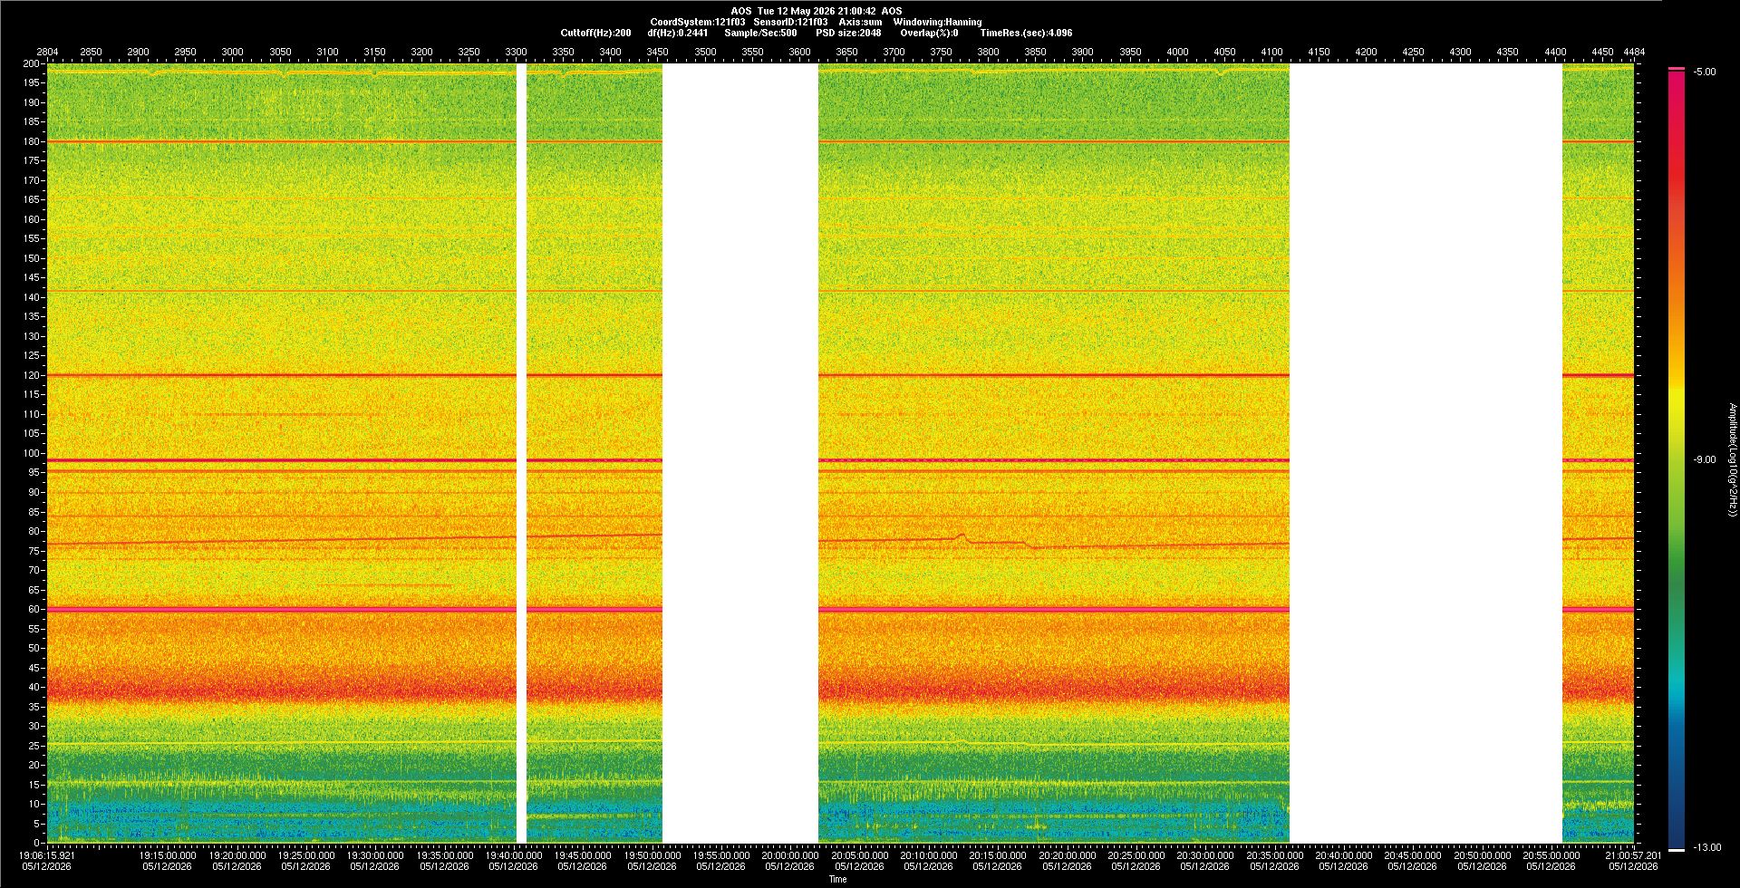Select the Windowing:Hanning header text

click(937, 22)
